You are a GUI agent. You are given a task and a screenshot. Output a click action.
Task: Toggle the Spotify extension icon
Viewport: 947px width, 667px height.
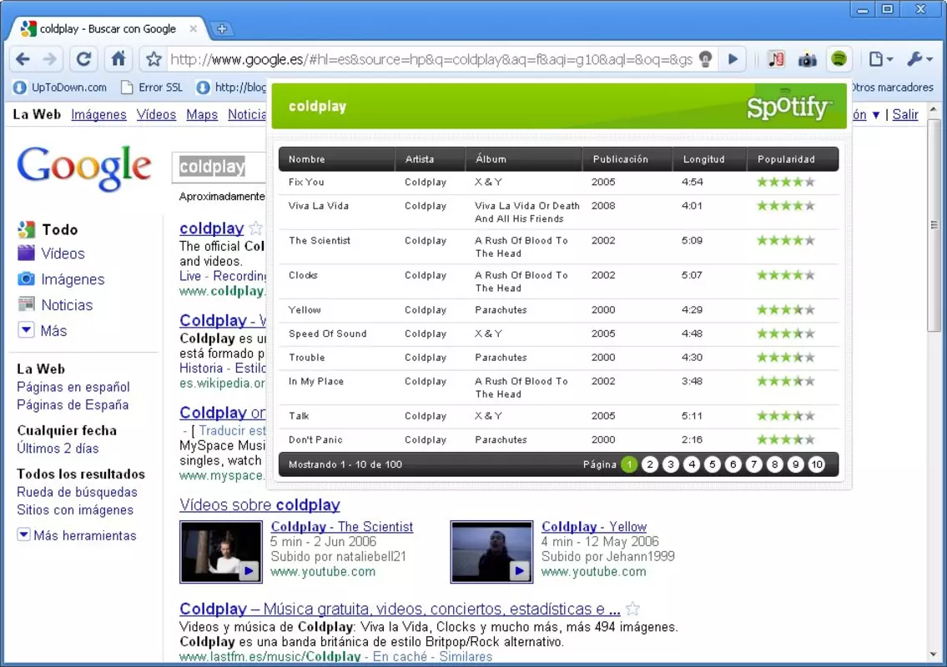[839, 59]
